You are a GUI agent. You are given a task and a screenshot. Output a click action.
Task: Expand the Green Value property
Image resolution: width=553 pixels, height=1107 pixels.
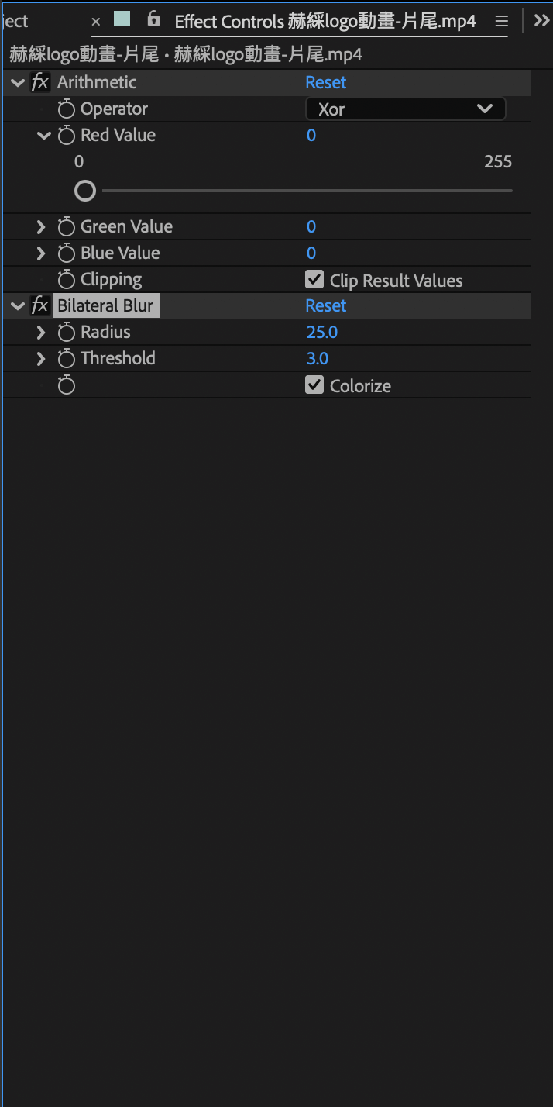pos(41,227)
